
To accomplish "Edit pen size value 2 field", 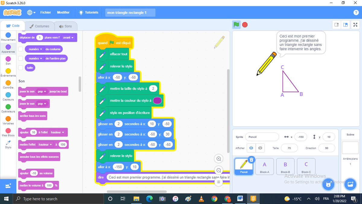I will point(153,89).
